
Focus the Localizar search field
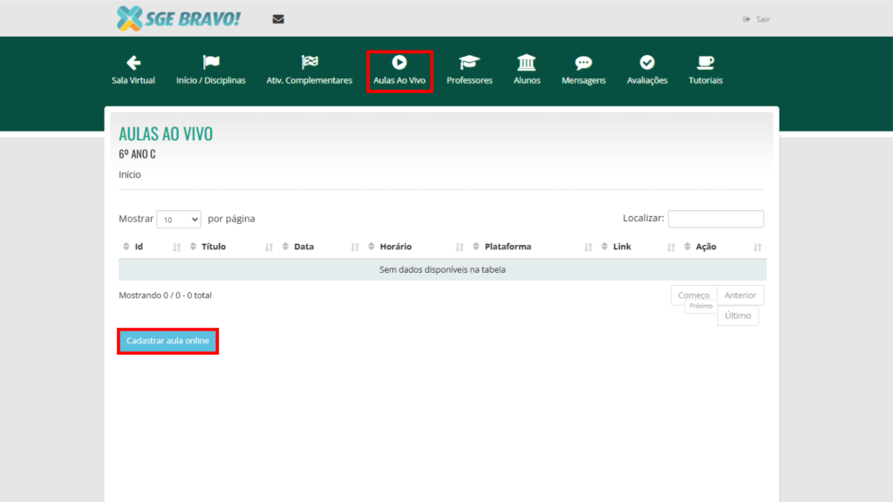pos(715,219)
